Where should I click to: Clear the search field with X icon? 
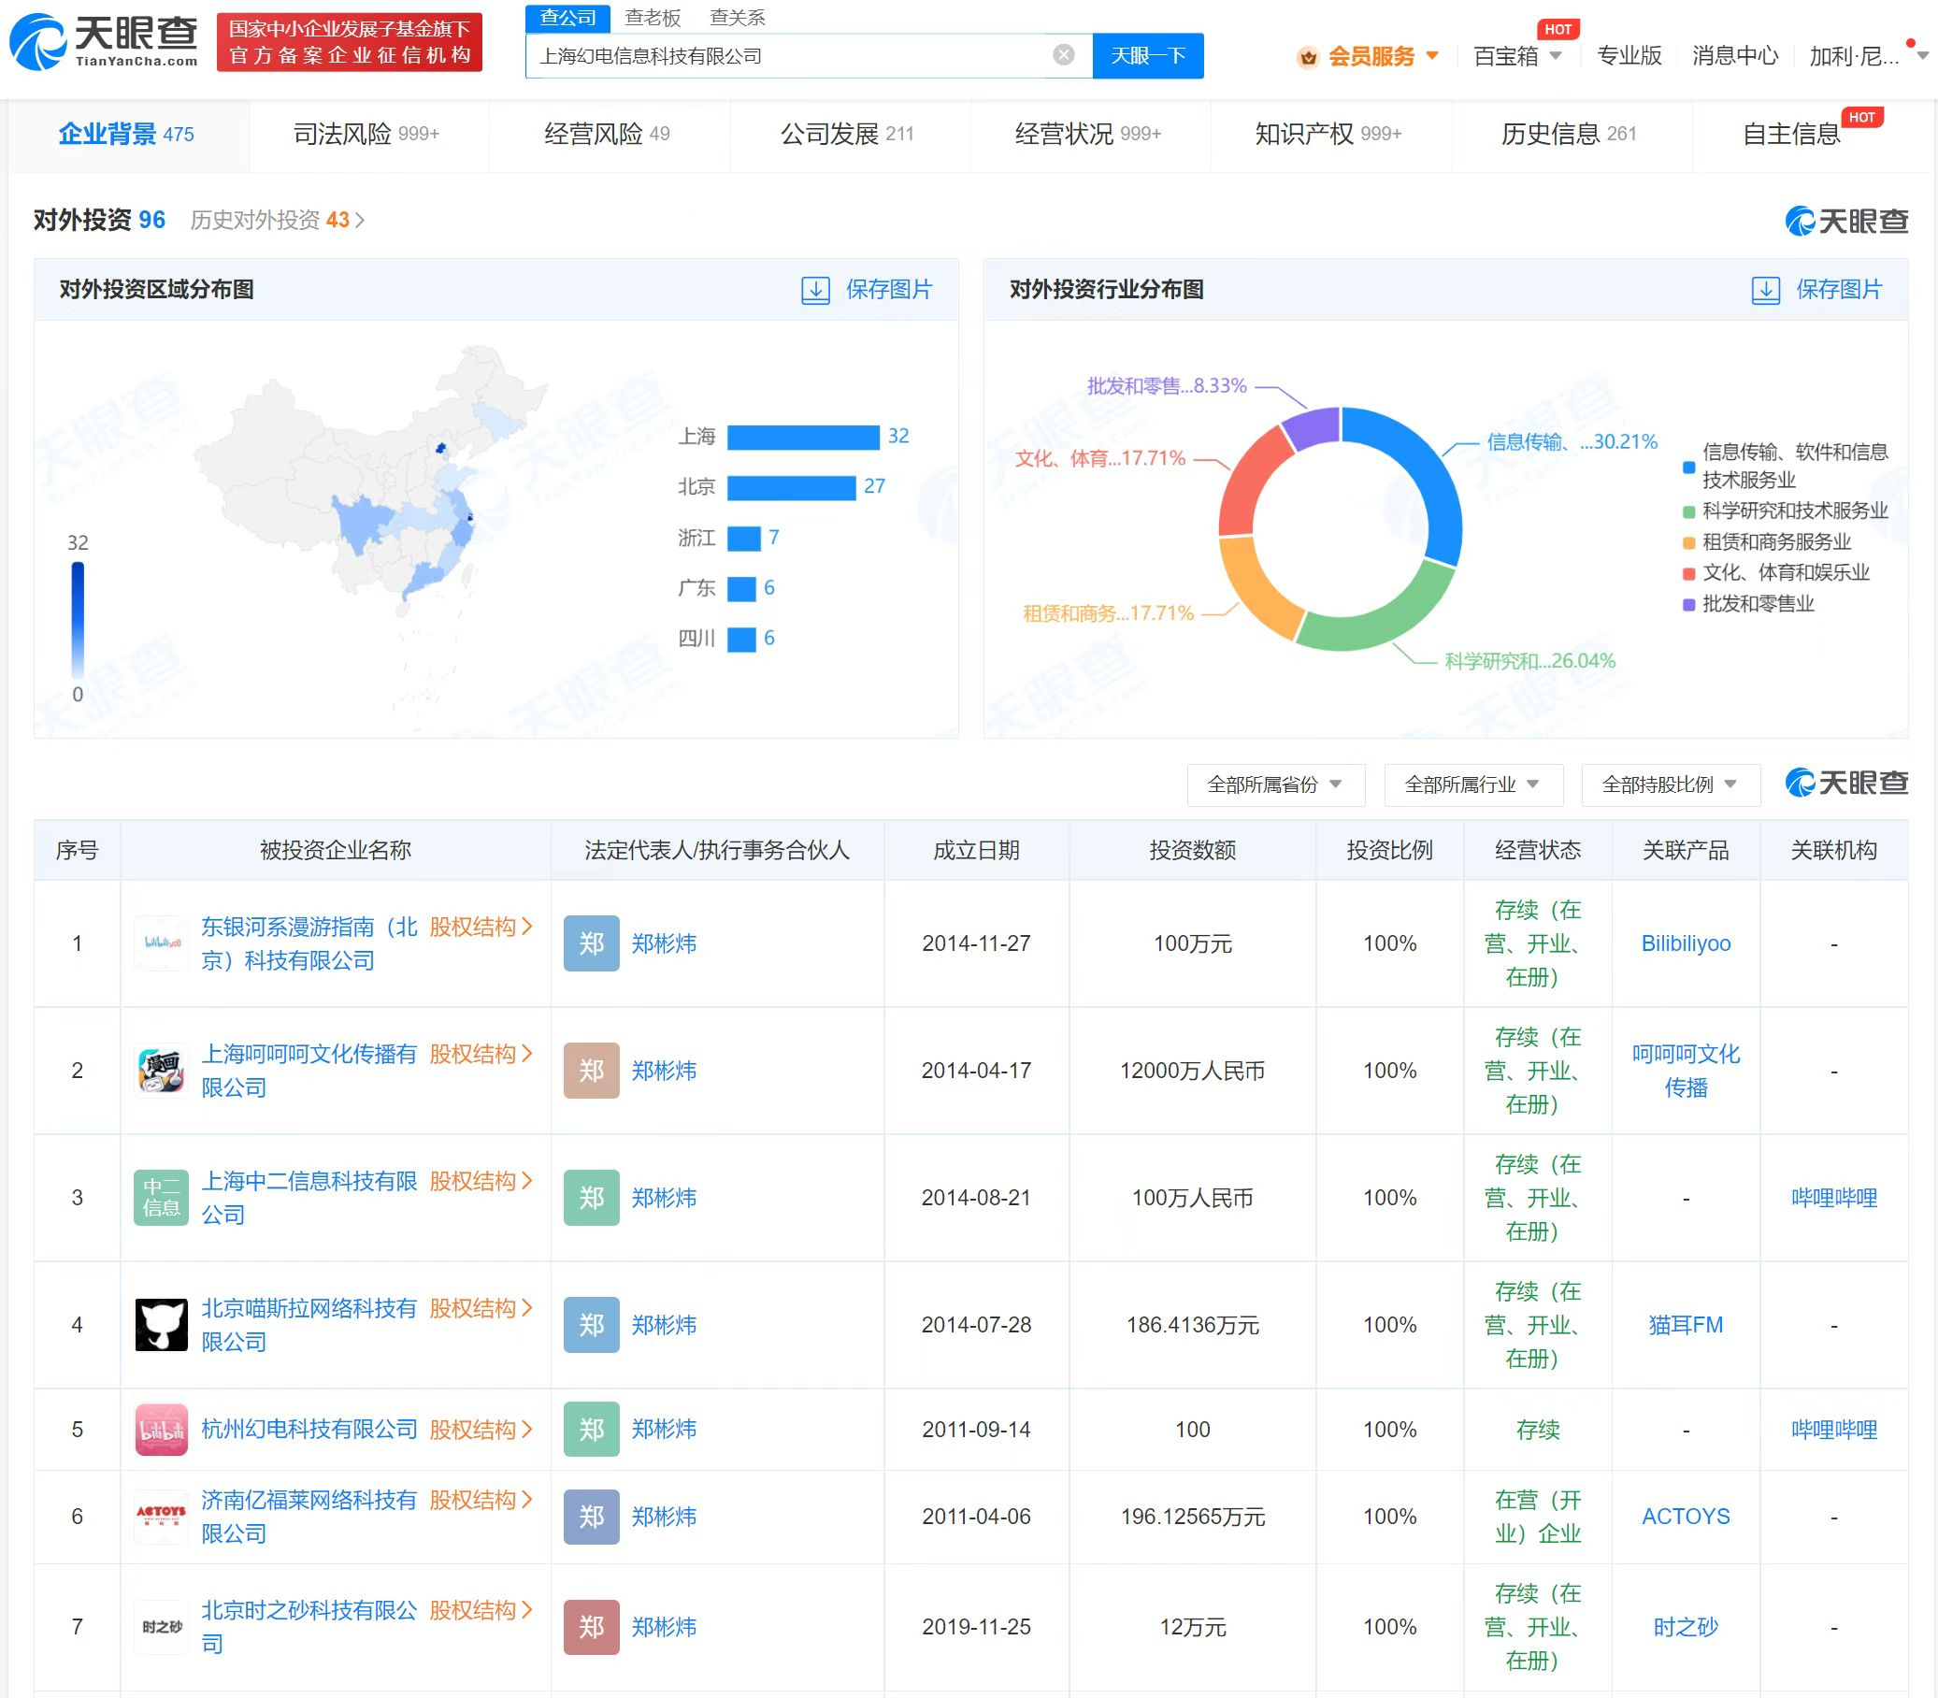[x=1064, y=55]
